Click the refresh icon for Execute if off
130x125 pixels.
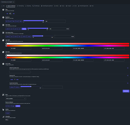tap(127, 75)
